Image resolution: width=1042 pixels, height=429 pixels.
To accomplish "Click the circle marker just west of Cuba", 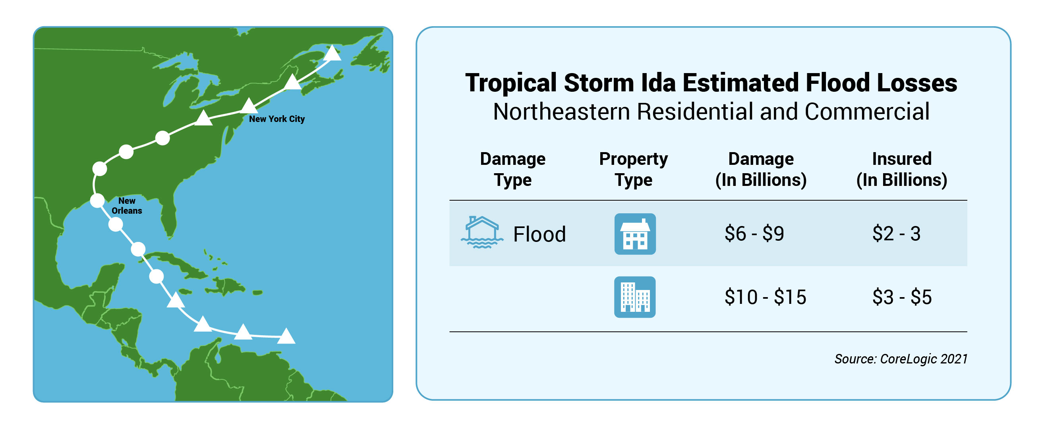I will click(138, 249).
